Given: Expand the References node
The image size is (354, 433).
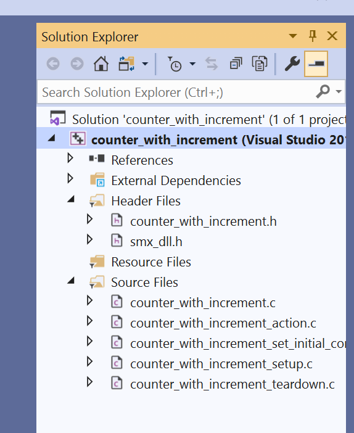Looking at the screenshot, I should 70,159.
